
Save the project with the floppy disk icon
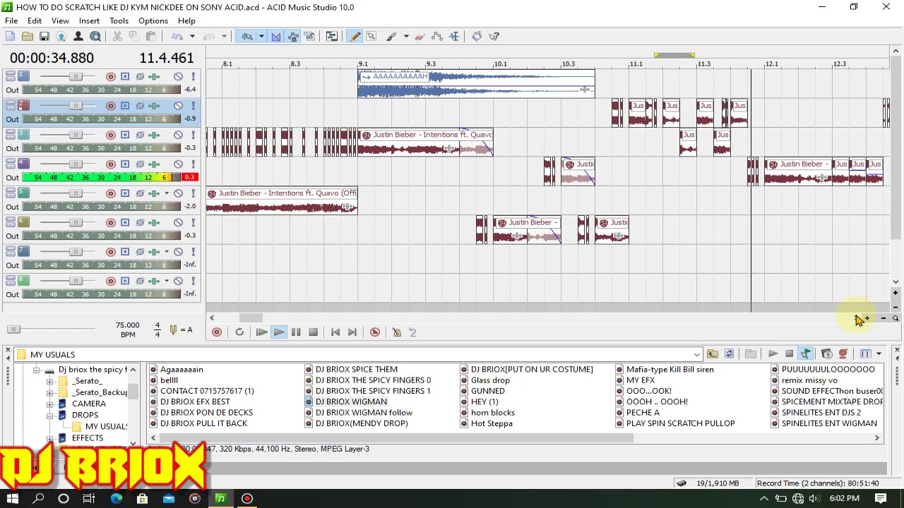pyautogui.click(x=44, y=36)
